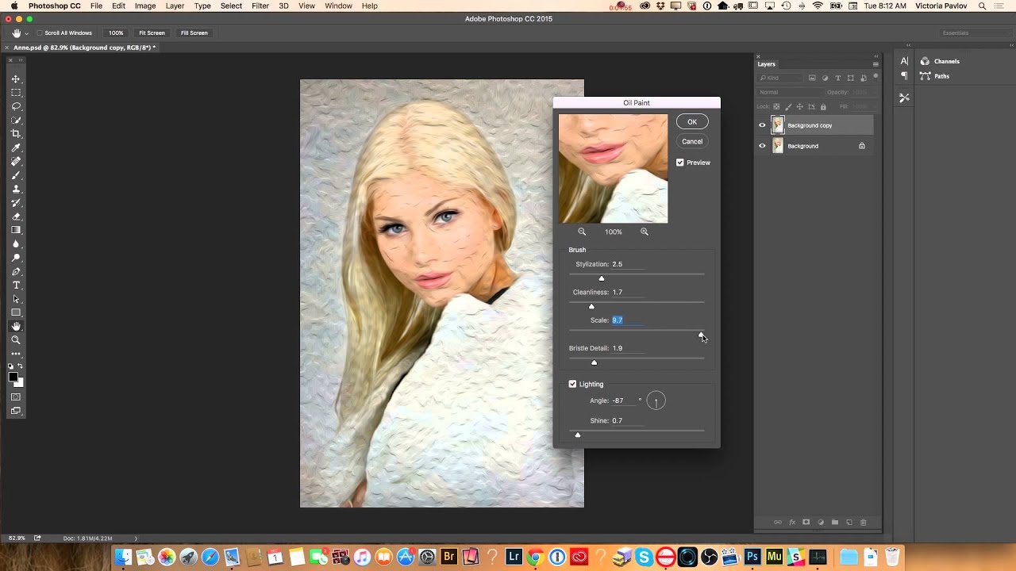Toggle Scroll All Windows checkbox
This screenshot has height=571, width=1016.
pyautogui.click(x=39, y=33)
